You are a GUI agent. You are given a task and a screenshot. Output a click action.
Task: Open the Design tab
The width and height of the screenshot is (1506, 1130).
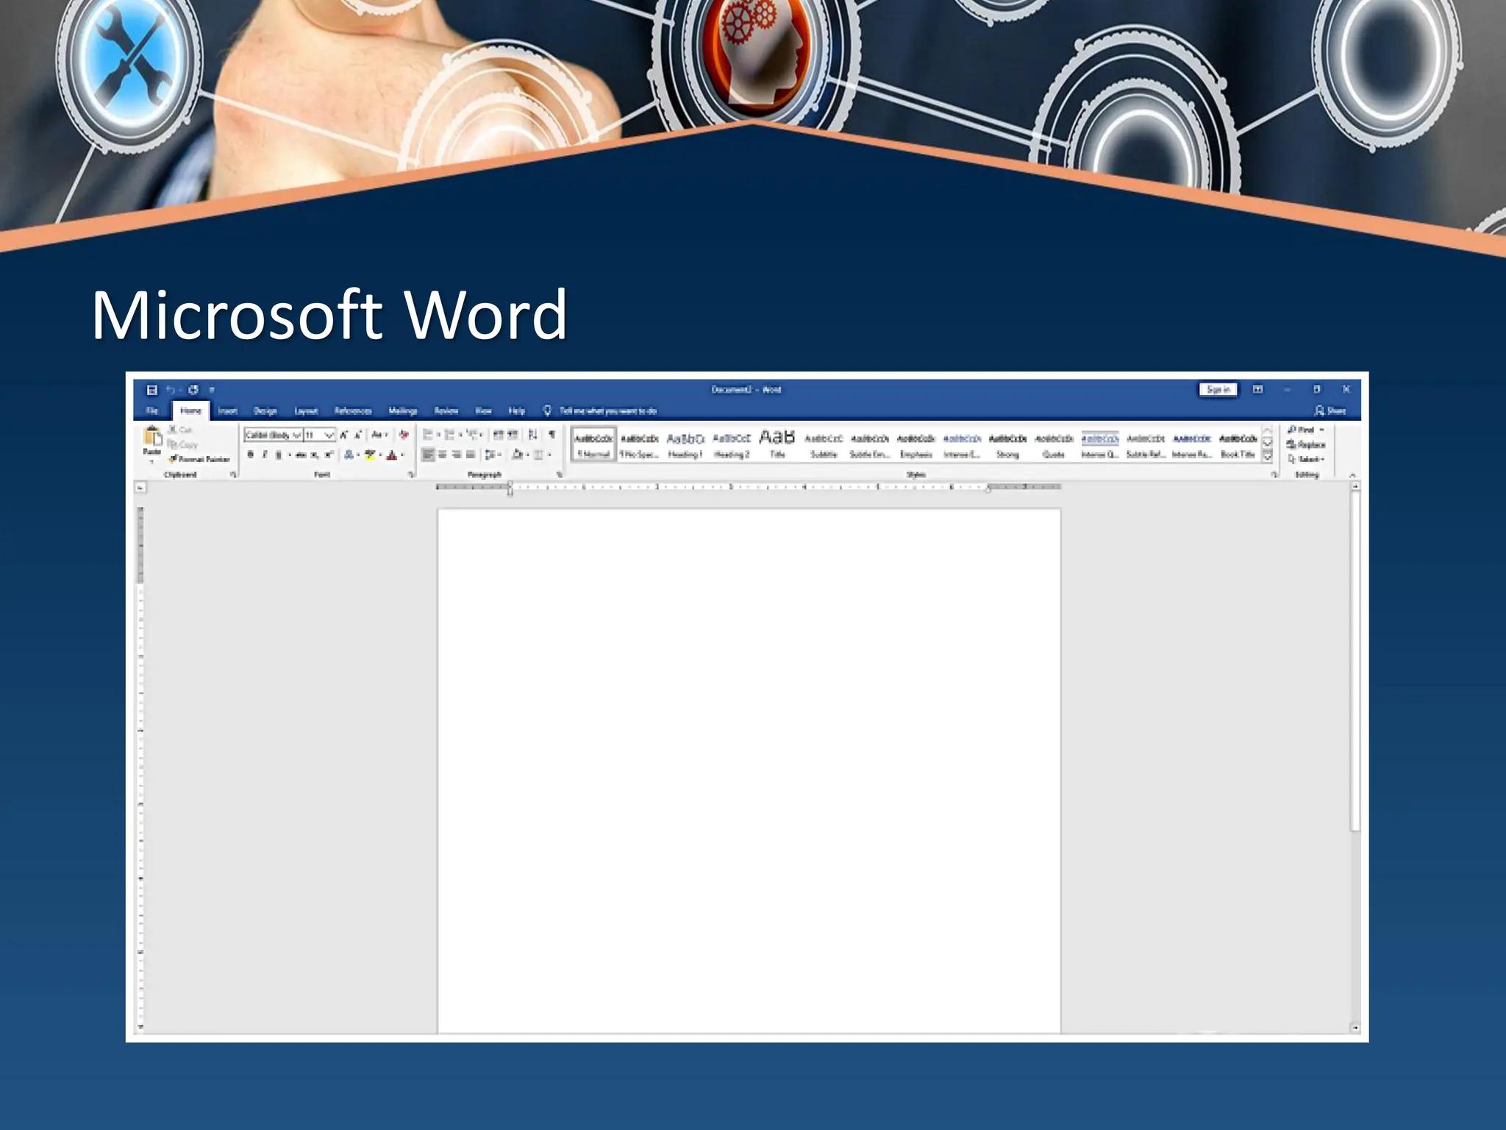265,411
